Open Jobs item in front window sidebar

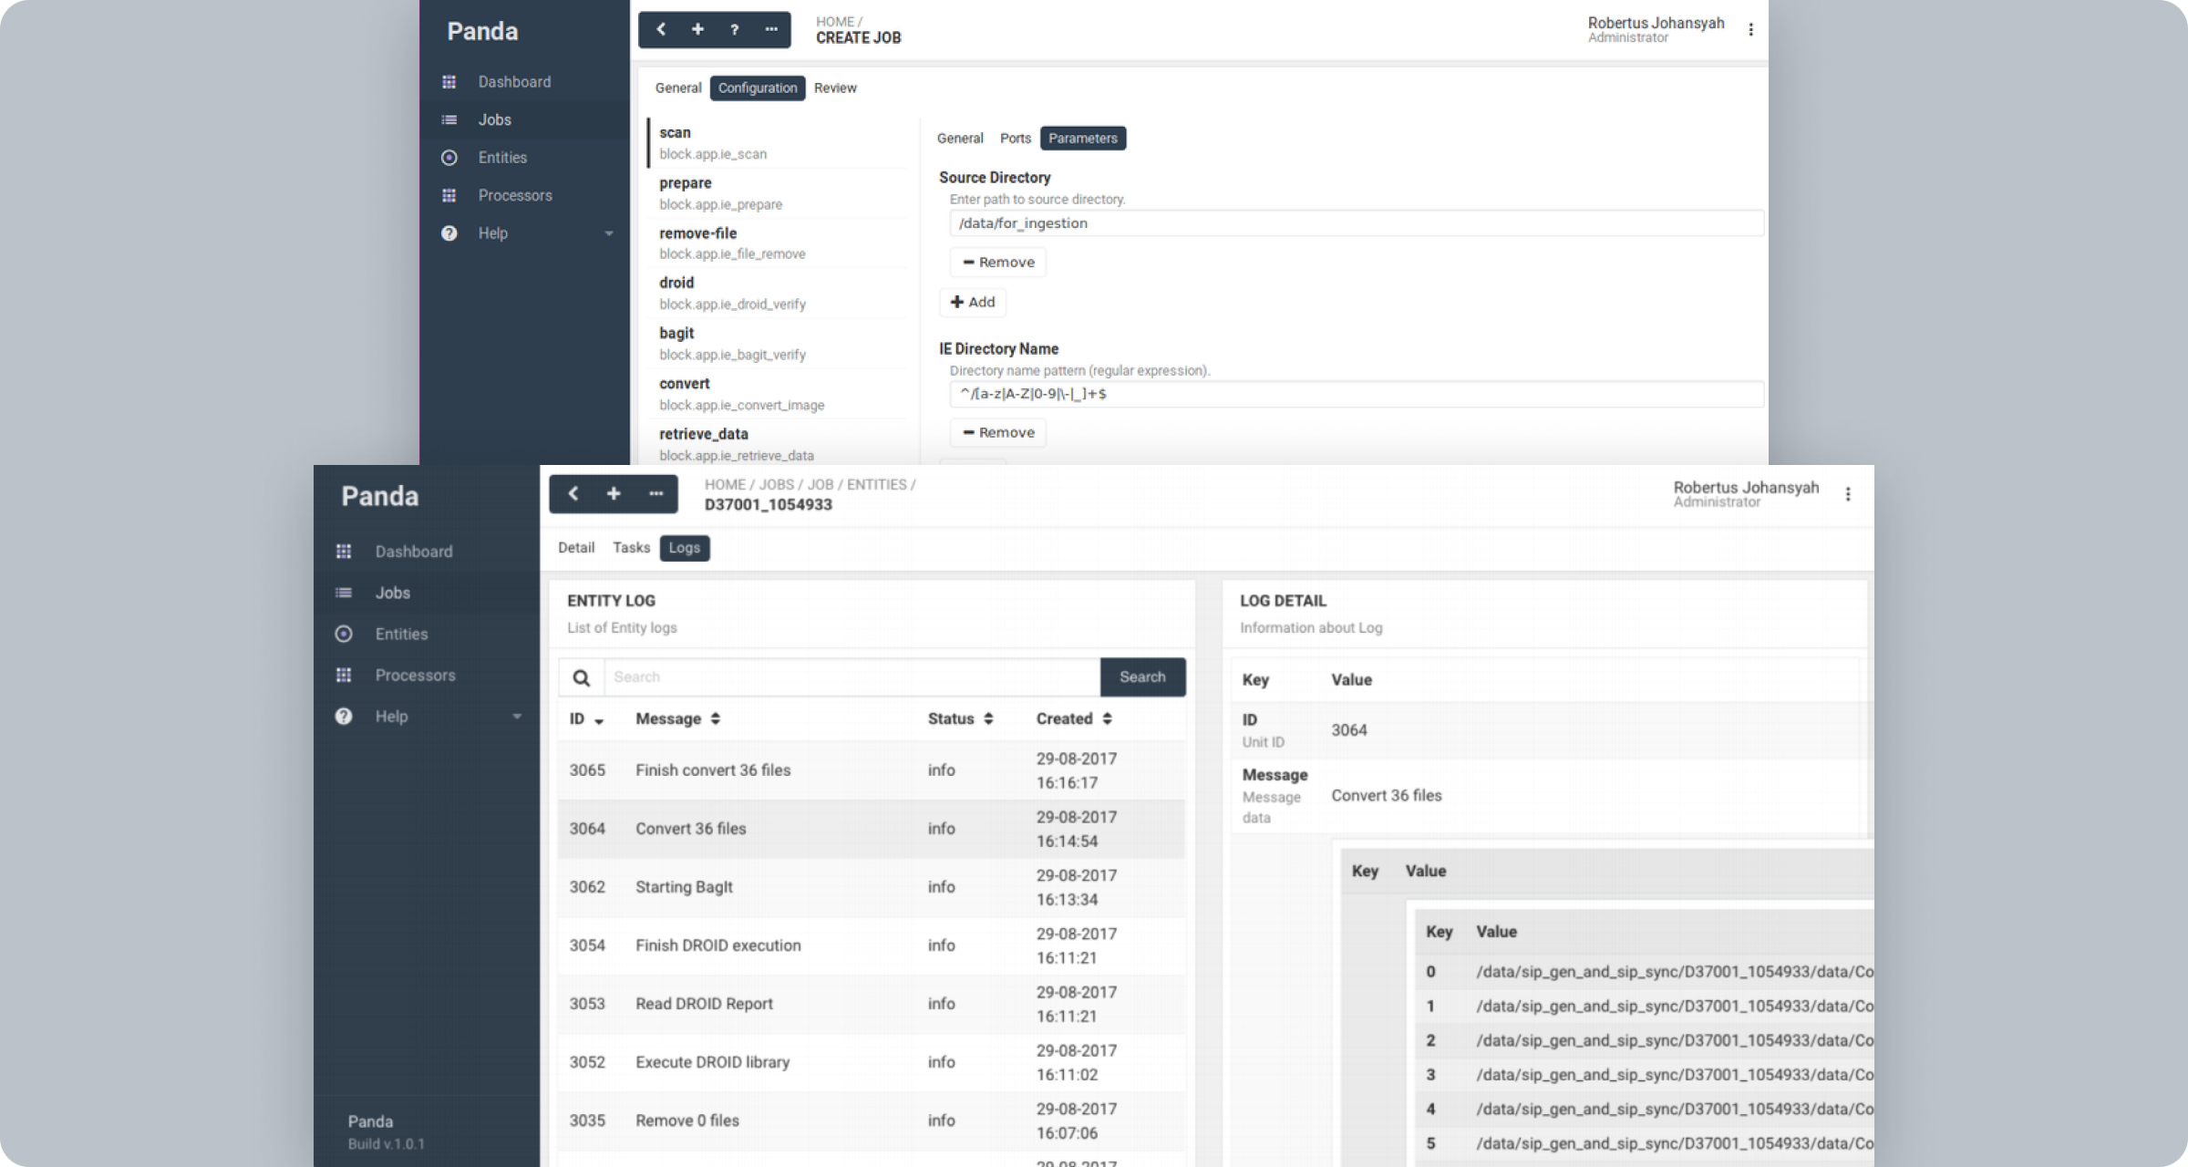(x=427, y=593)
